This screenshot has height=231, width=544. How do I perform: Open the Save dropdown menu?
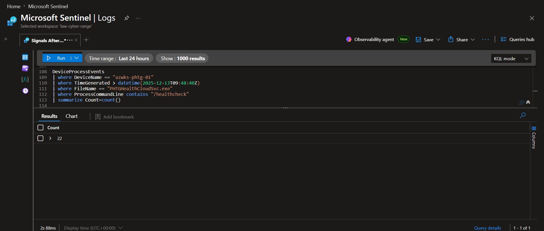coord(438,40)
